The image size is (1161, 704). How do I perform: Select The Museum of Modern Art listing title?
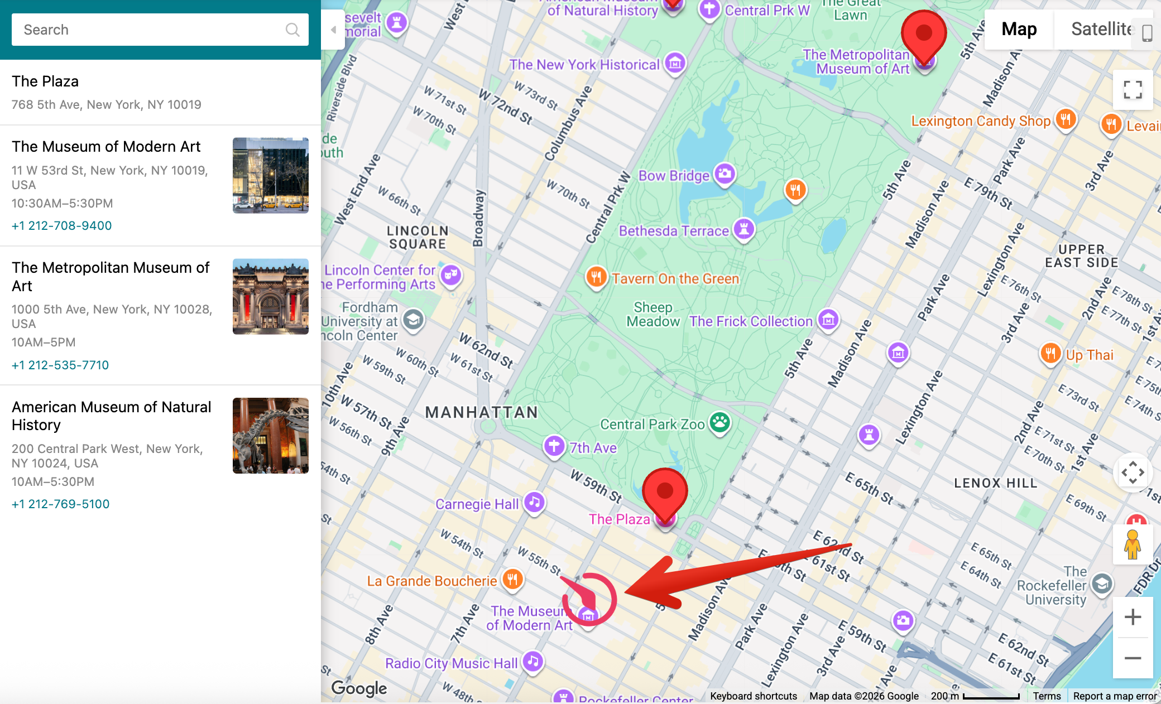pos(106,147)
